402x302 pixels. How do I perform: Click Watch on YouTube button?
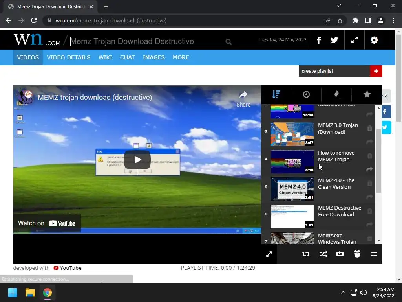pos(47,223)
